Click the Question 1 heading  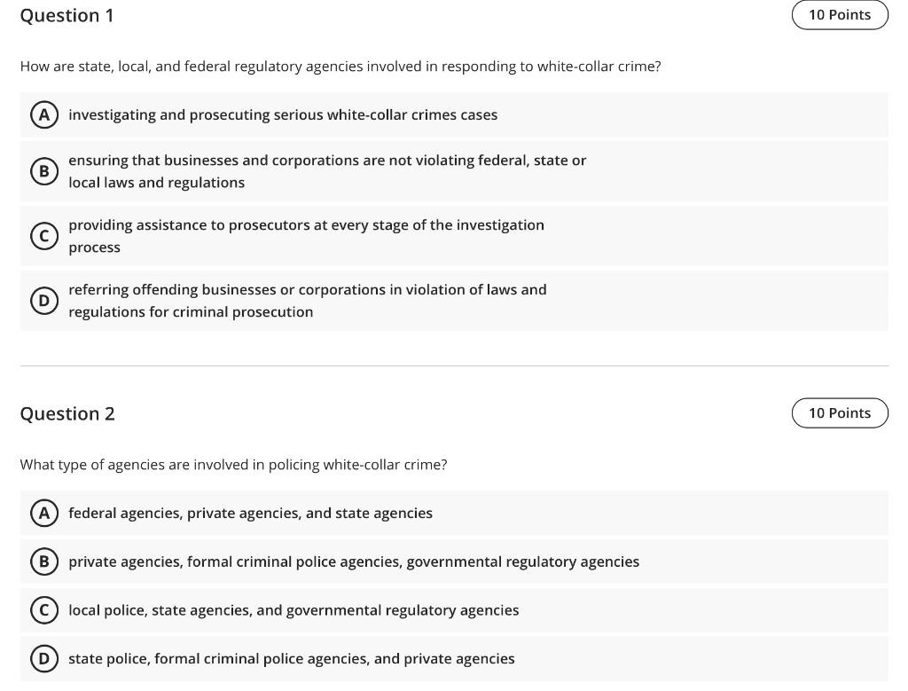point(67,15)
